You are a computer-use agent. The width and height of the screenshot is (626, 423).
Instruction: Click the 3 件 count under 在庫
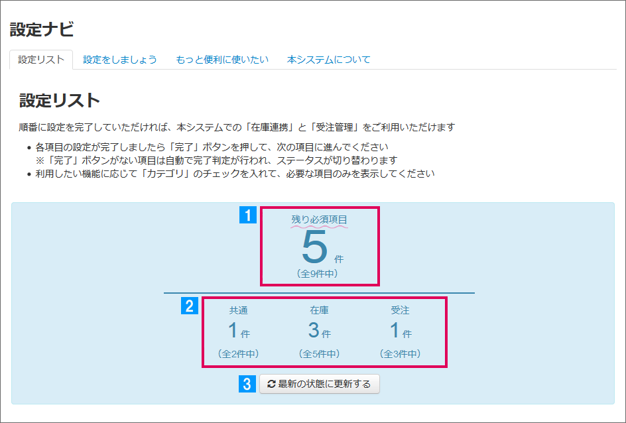click(x=320, y=330)
